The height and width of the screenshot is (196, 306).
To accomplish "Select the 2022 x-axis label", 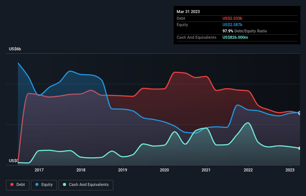I will [x=248, y=170].
